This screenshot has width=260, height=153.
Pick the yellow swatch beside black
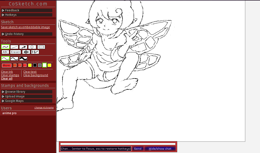[30, 65]
